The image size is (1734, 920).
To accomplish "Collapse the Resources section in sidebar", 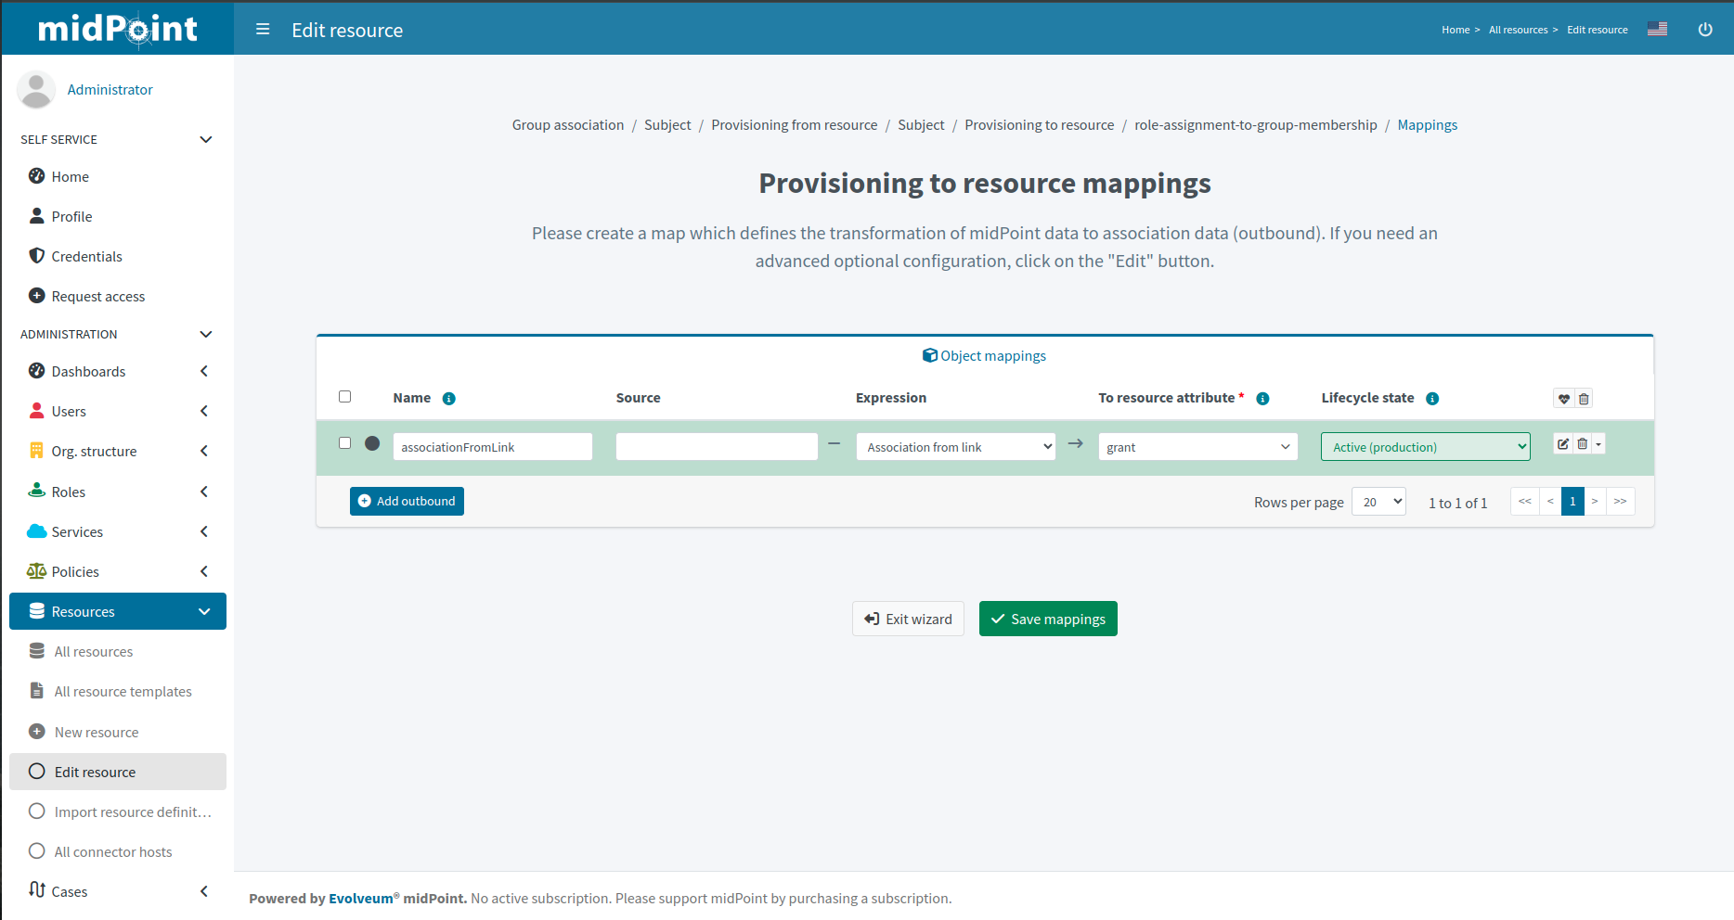I will (204, 611).
